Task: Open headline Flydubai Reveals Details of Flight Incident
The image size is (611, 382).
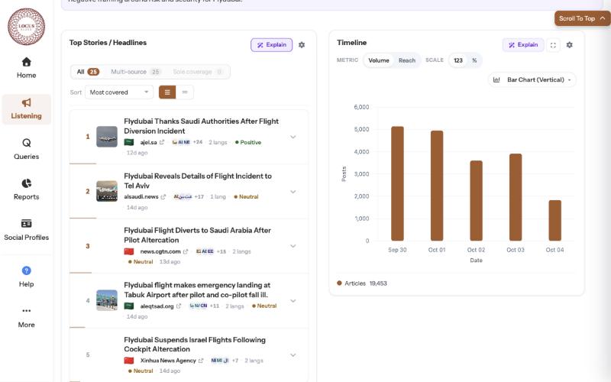Action: 198,180
